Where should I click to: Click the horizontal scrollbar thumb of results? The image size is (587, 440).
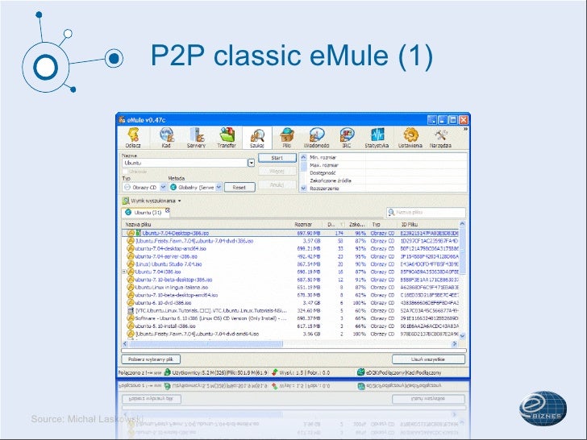[206, 343]
